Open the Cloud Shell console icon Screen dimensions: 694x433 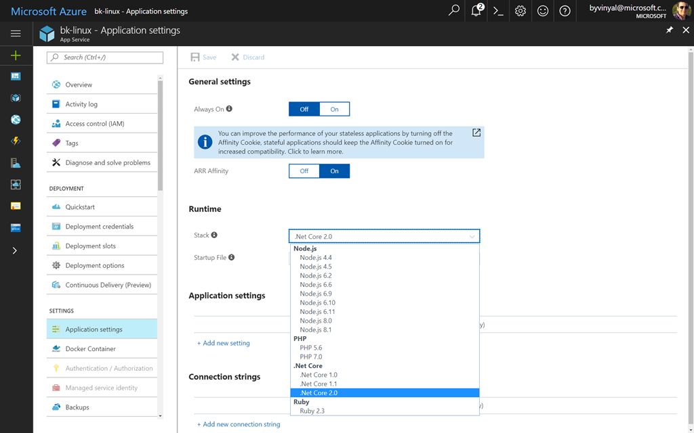[498, 11]
